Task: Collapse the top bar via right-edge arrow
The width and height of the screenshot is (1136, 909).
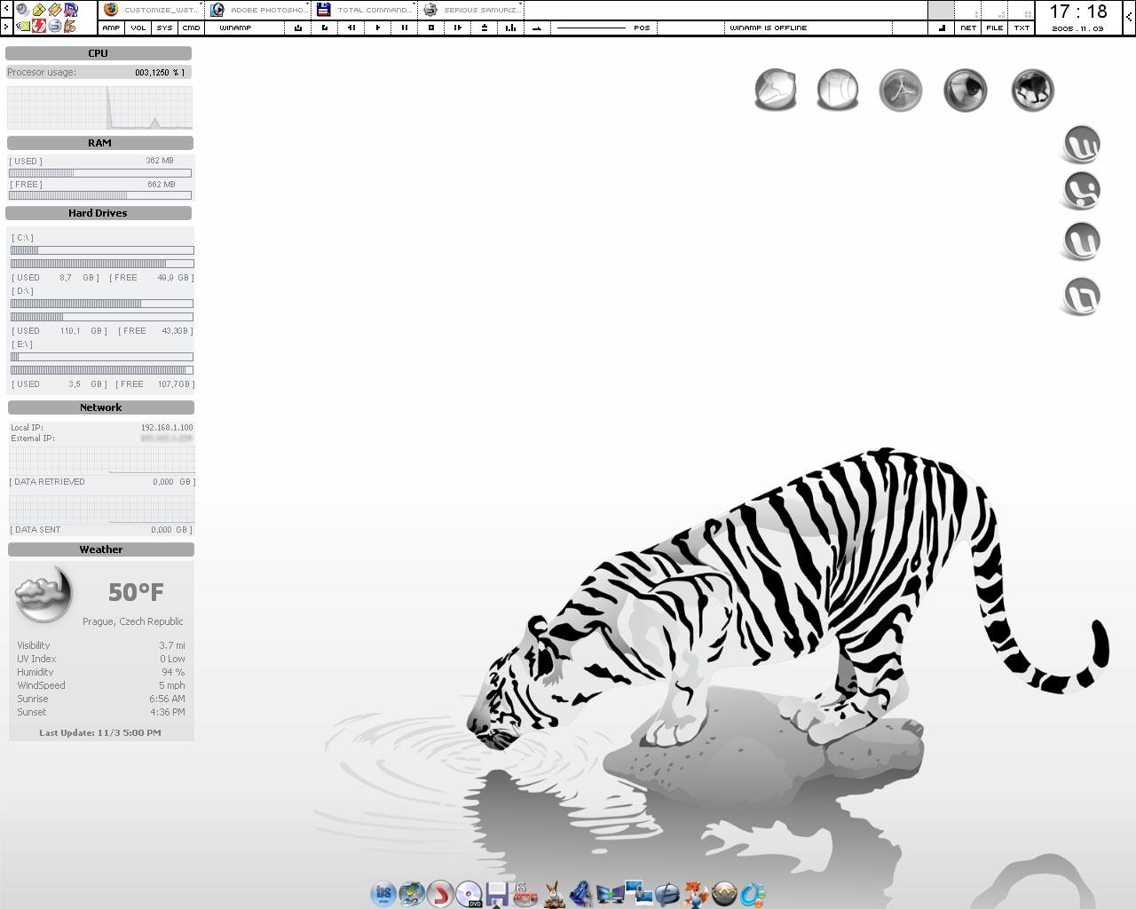Action: (1131, 18)
